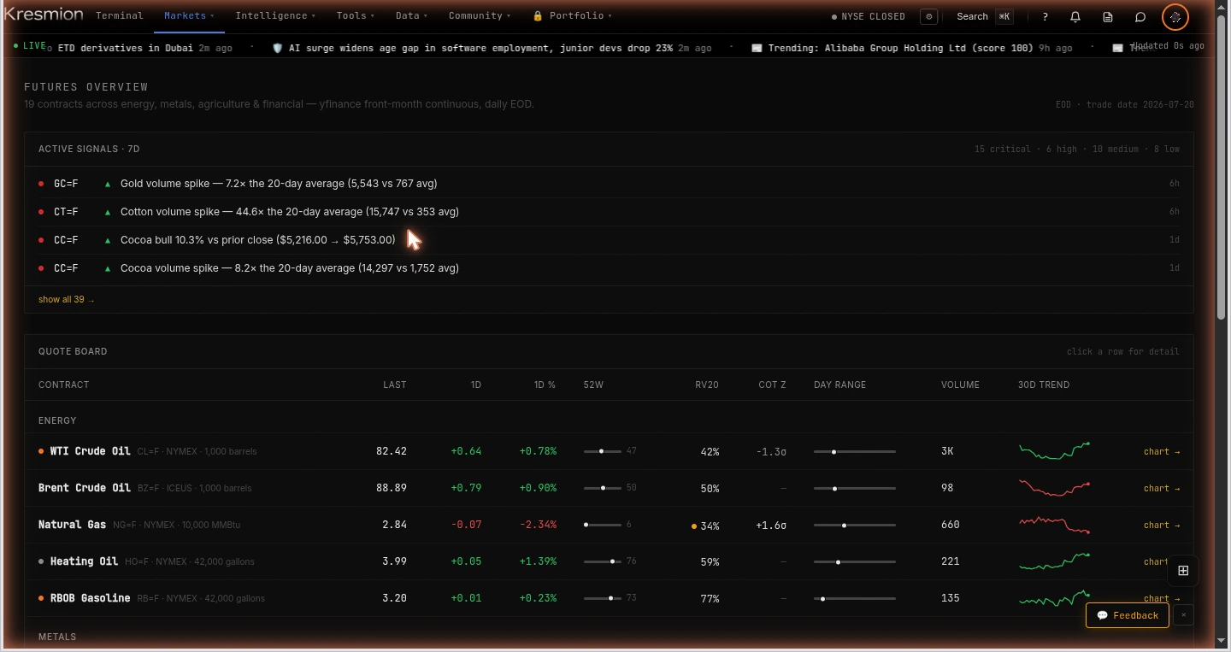
Task: Open the RBOB Gasoline chart link
Action: click(1162, 598)
